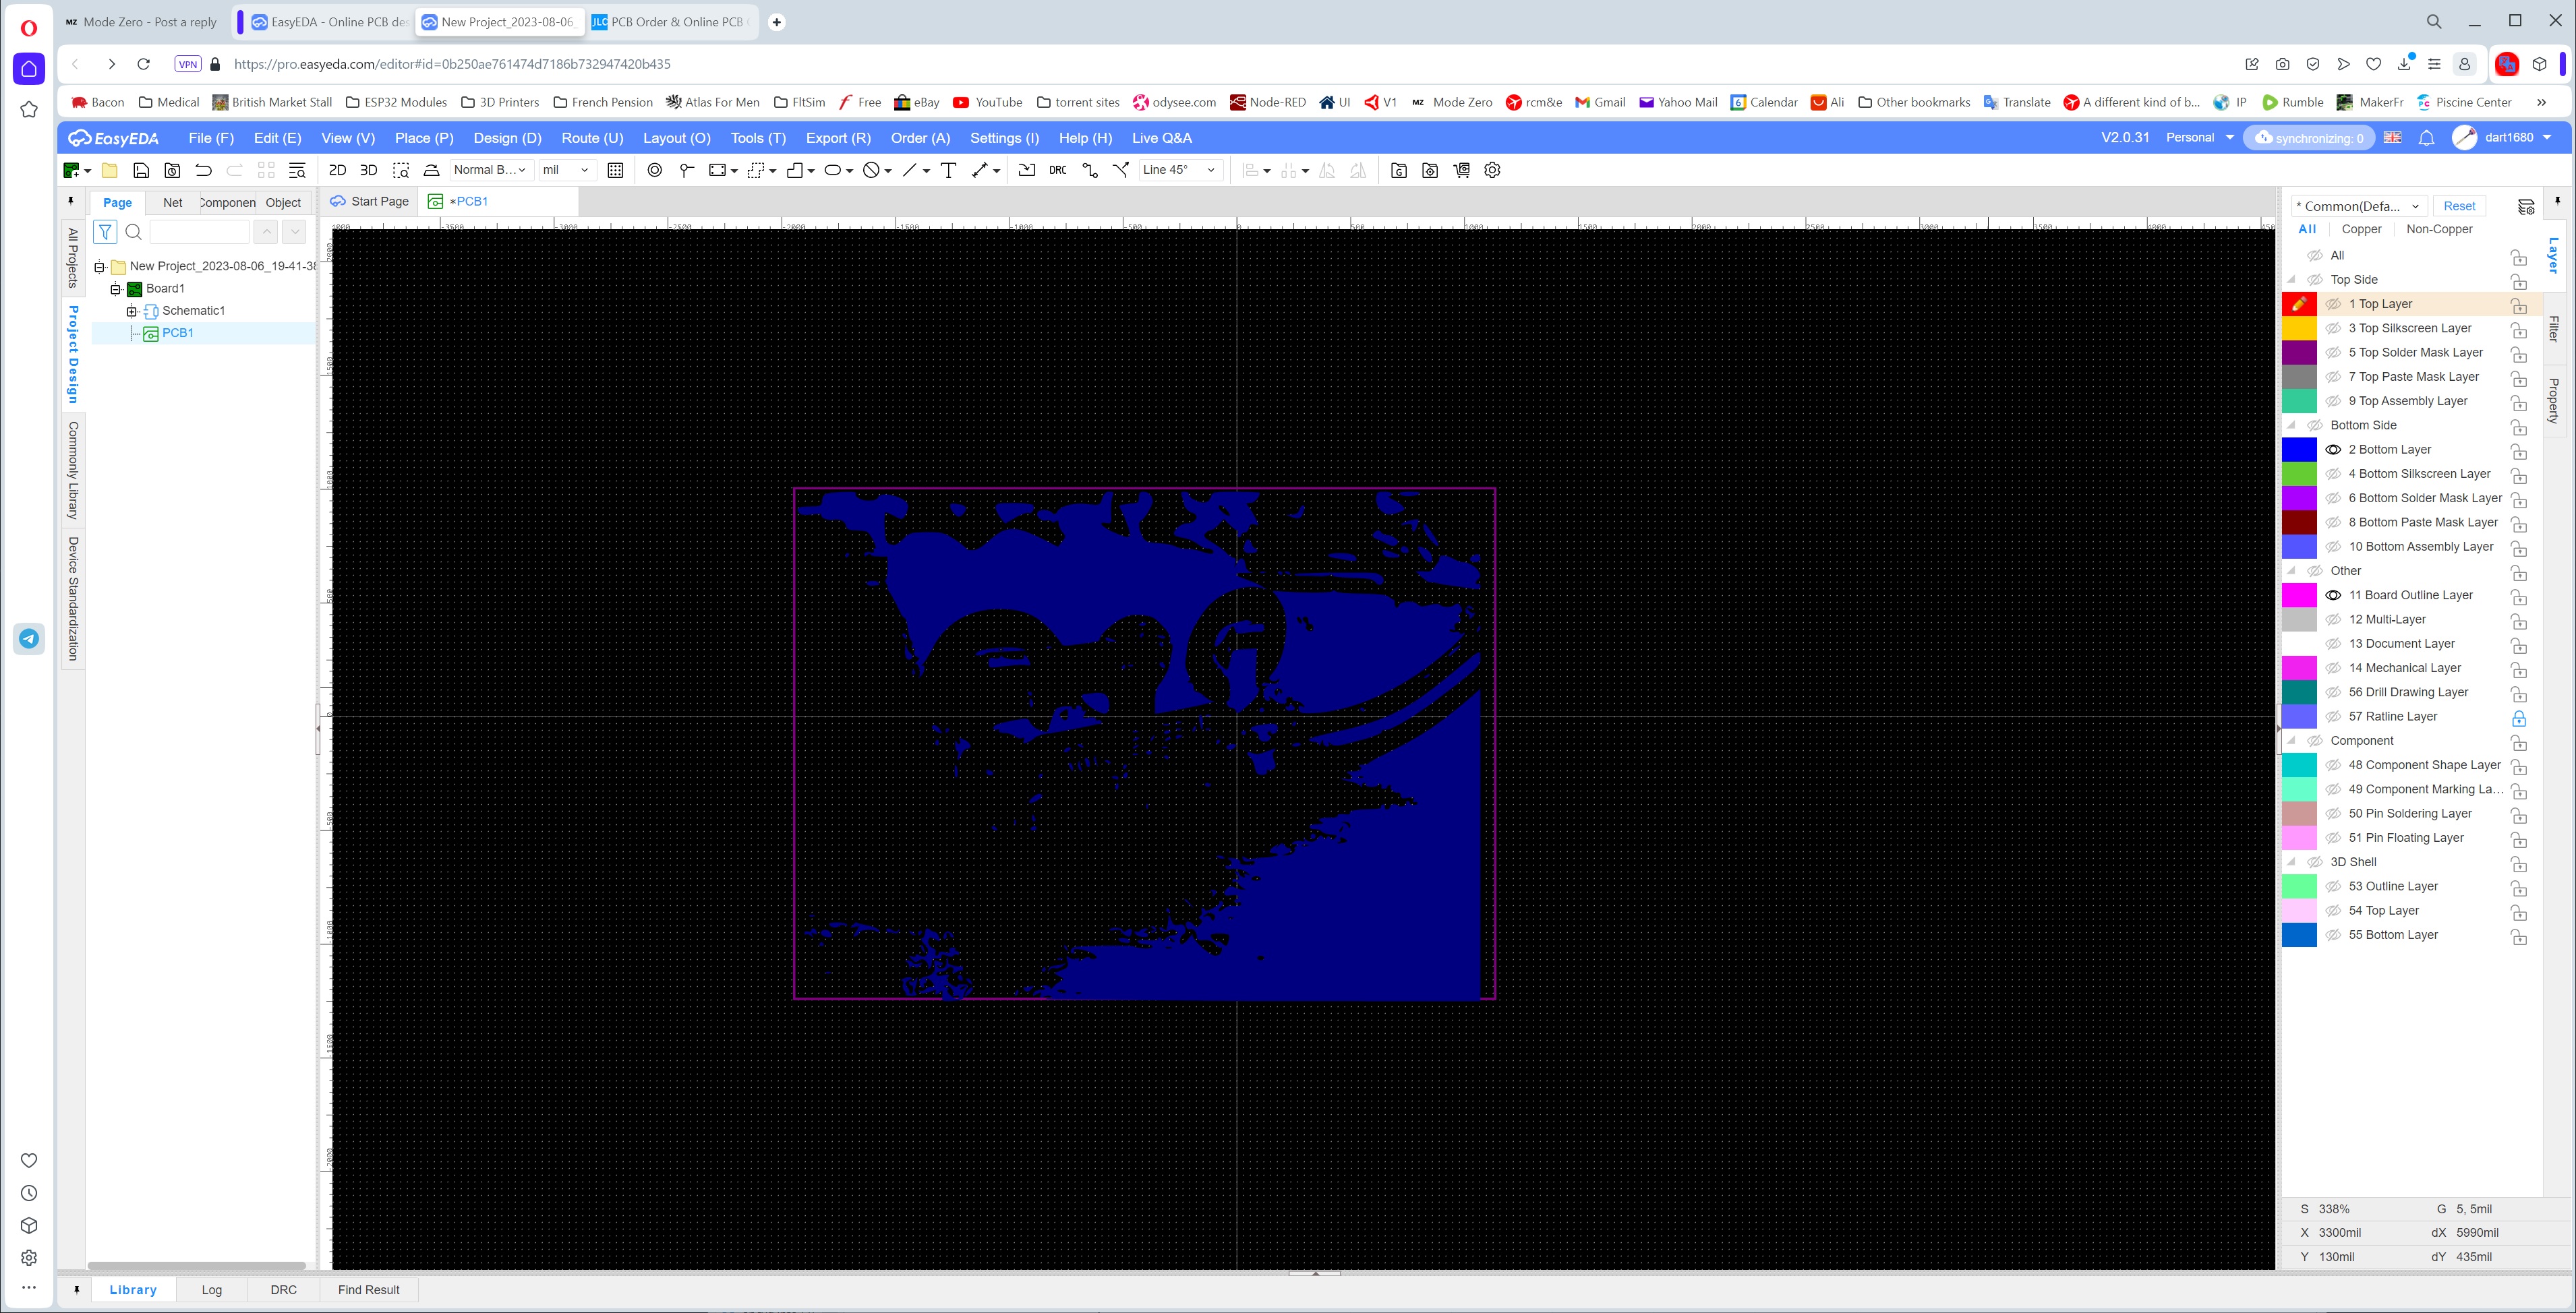Open the File (F) menu
This screenshot has width=2576, height=1313.
coord(211,138)
